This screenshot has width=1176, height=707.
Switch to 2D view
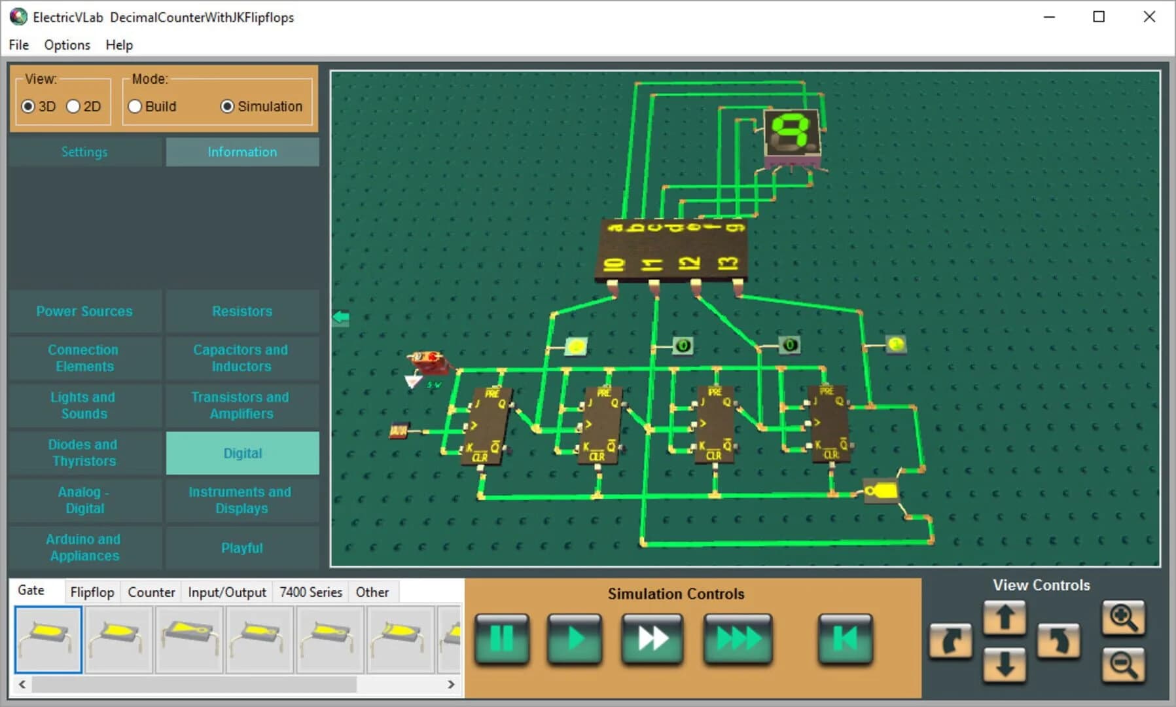[75, 106]
